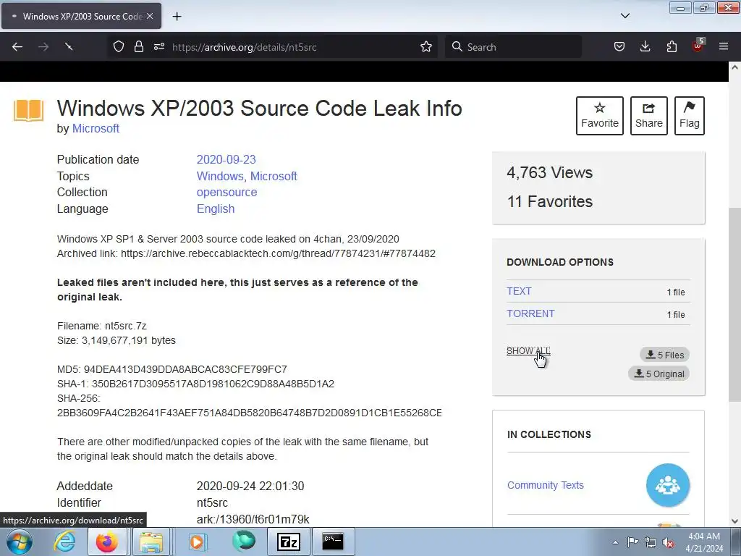Viewport: 741px width, 556px height.
Task: Click the 4,763 Views text
Action: [550, 172]
